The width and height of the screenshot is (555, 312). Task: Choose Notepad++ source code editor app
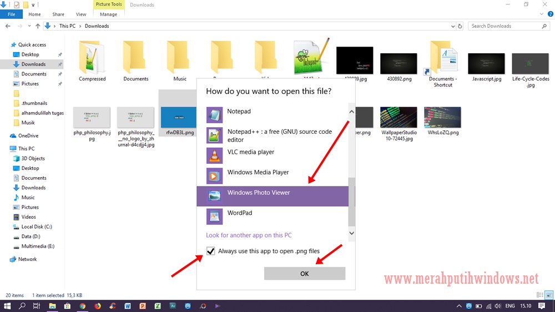coord(272,135)
